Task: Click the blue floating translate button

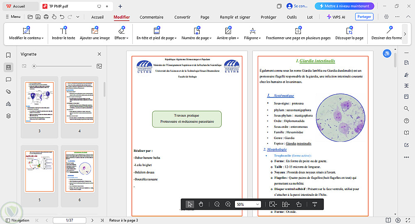Action: 387,54
